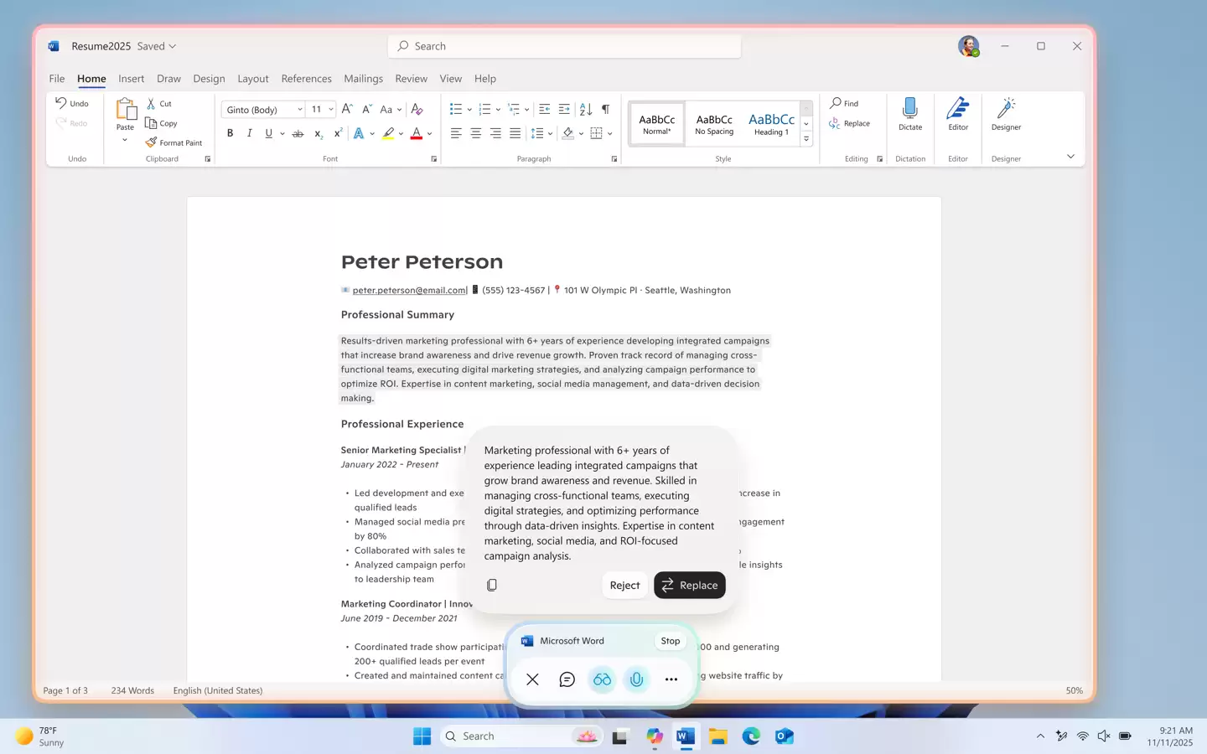This screenshot has width=1207, height=754.
Task: Apply italic formatting
Action: 249,132
